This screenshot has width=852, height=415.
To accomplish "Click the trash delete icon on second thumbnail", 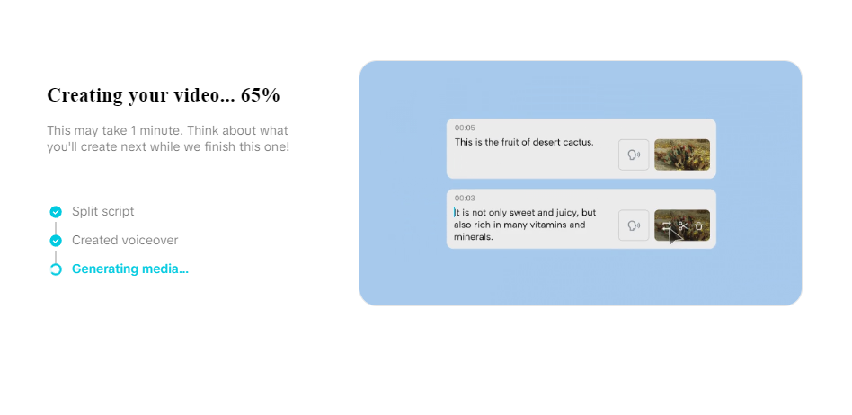I will pyautogui.click(x=699, y=225).
